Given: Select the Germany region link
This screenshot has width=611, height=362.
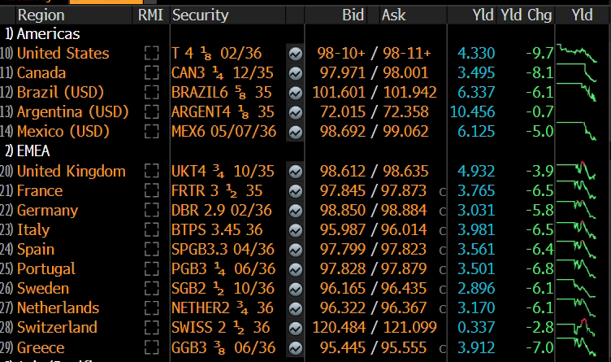Looking at the screenshot, I should 48,210.
